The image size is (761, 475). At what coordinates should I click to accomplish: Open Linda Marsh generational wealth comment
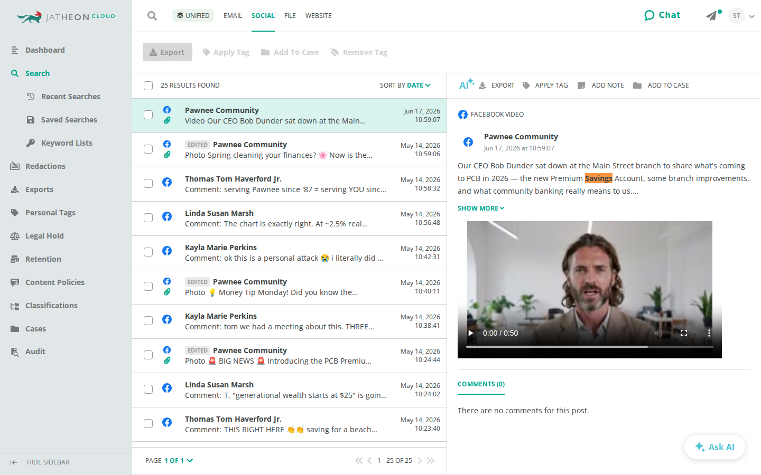pyautogui.click(x=289, y=390)
